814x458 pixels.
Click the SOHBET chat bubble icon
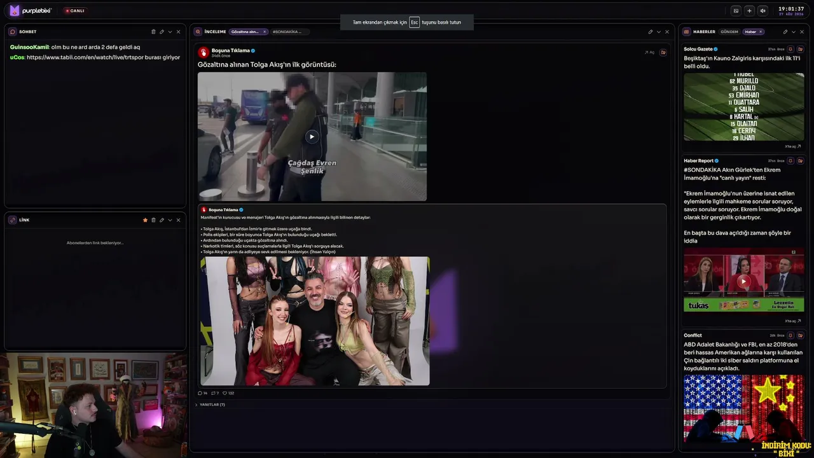[13, 32]
